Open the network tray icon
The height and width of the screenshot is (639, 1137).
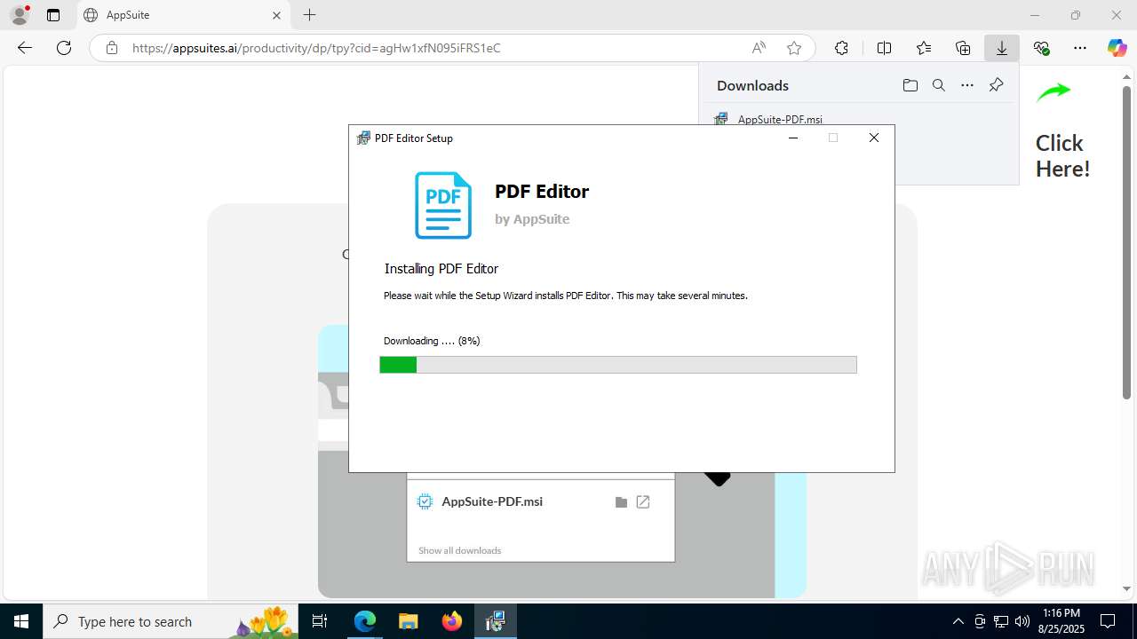coord(1001,621)
